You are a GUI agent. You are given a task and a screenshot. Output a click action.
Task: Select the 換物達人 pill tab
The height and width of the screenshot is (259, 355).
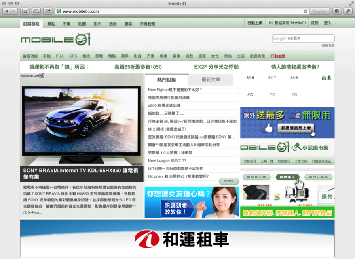click(x=287, y=177)
